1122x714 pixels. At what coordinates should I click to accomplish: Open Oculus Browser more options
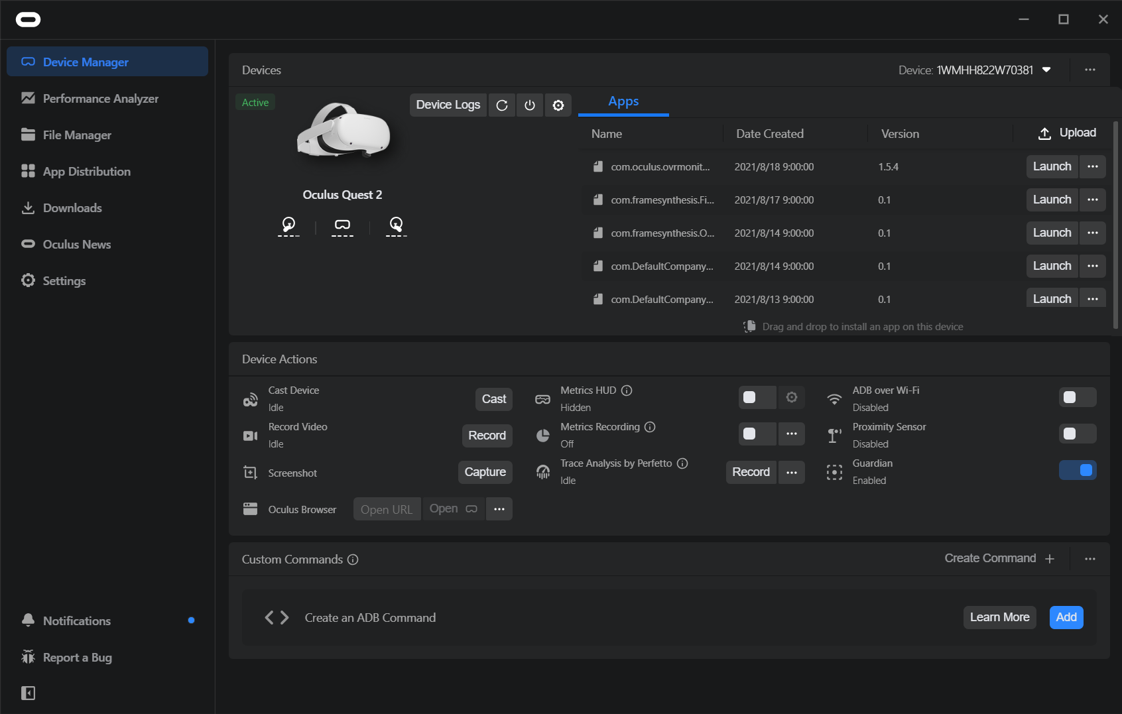[499, 509]
